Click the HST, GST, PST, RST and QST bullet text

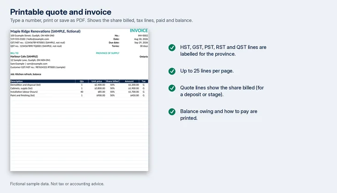(x=223, y=51)
